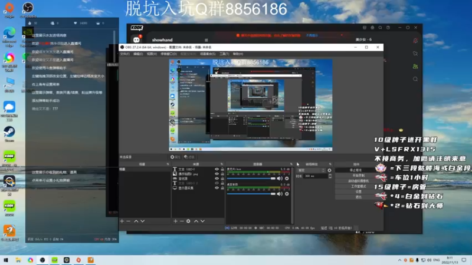
Task: Lock the 显示器采集 source
Action: (222, 188)
